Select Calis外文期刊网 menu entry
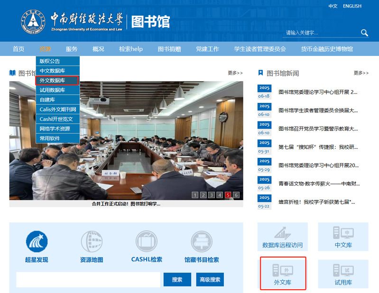The height and width of the screenshot is (293, 379). point(58,110)
